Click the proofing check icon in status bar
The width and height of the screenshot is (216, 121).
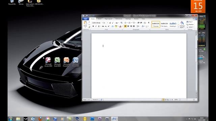pos(101,99)
